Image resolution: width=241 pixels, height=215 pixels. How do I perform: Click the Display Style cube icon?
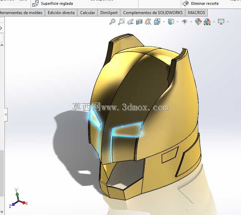[x=171, y=22]
